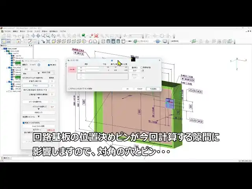The width and height of the screenshot is (252, 189).
Task: Click the delete dimension button beside Cancel
Action: pyautogui.click(x=153, y=89)
